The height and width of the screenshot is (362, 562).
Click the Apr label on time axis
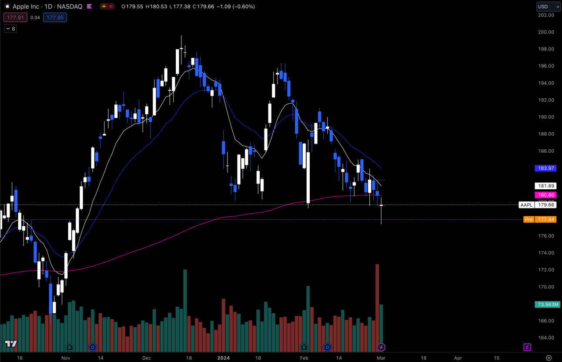tap(458, 358)
